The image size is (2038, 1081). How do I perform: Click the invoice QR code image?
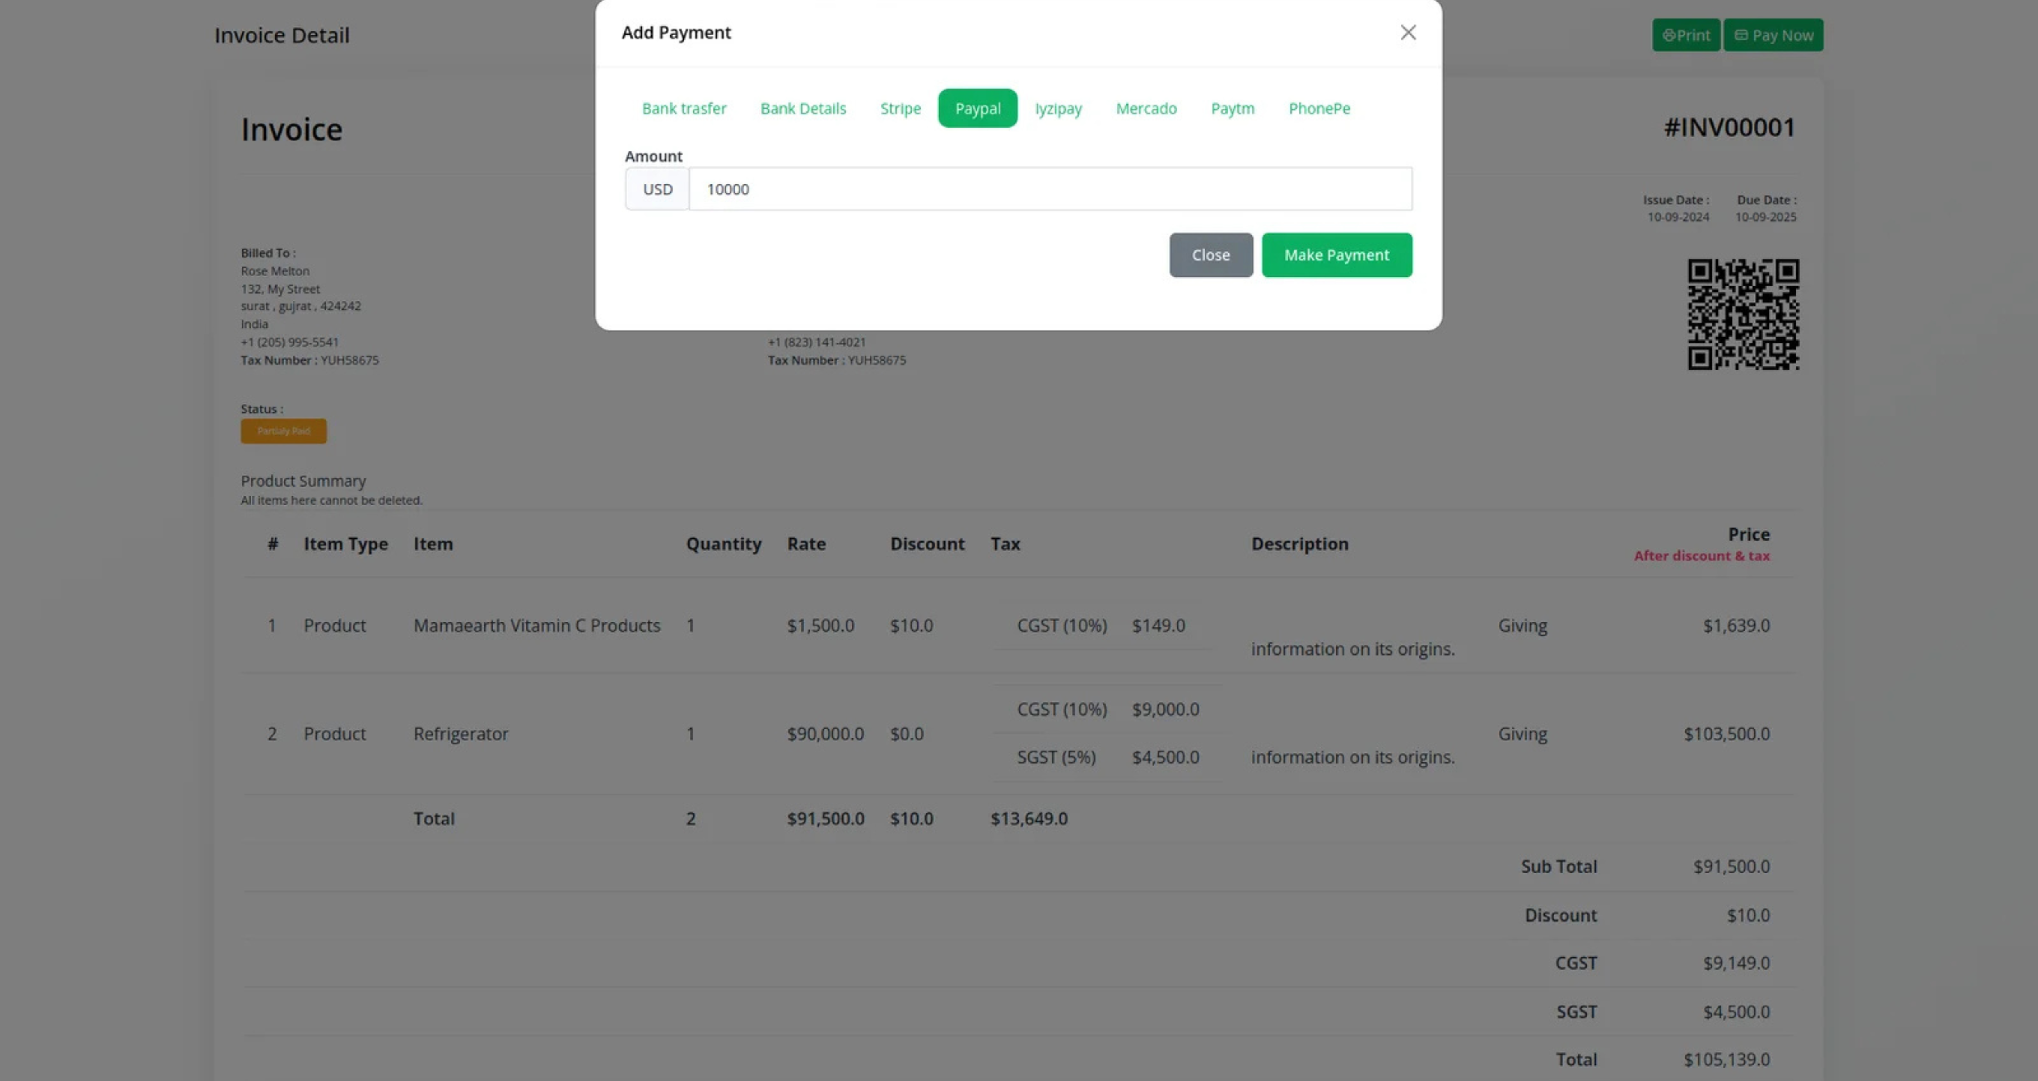pyautogui.click(x=1743, y=314)
